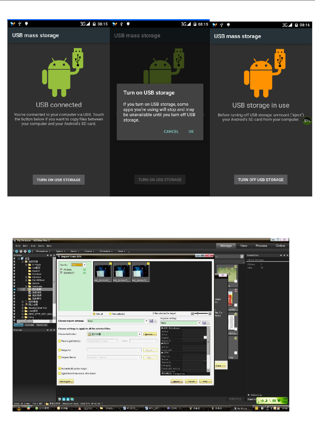The height and width of the screenshot is (439, 315).
Task: Click the Advanced button
Action: click(x=66, y=382)
